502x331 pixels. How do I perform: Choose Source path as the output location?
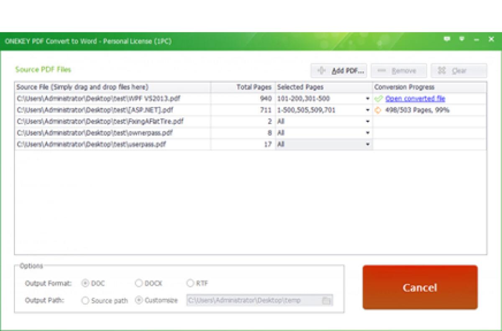(86, 300)
